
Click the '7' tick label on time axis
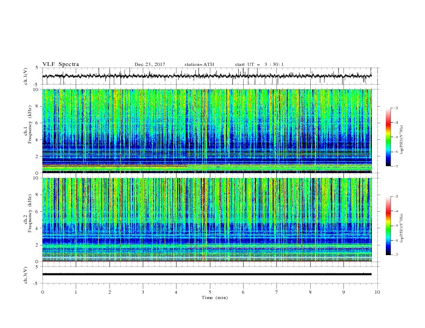(277, 292)
